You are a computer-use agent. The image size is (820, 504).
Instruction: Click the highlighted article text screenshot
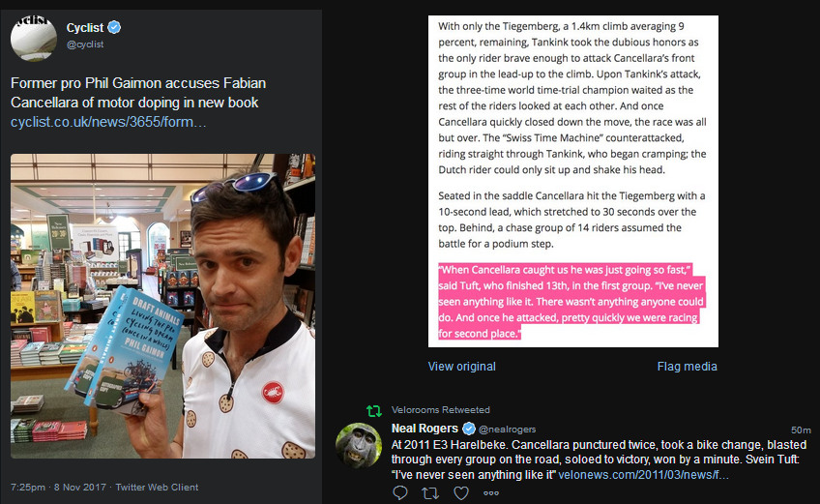pos(573,181)
